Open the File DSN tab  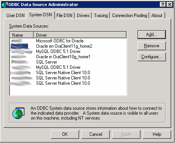[64, 16]
